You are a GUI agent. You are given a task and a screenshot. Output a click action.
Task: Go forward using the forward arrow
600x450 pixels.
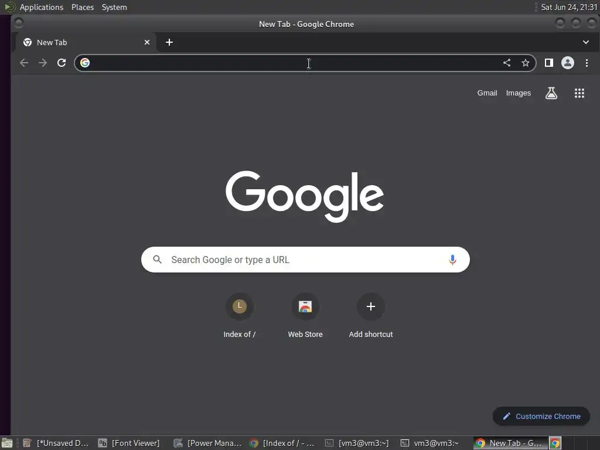43,63
